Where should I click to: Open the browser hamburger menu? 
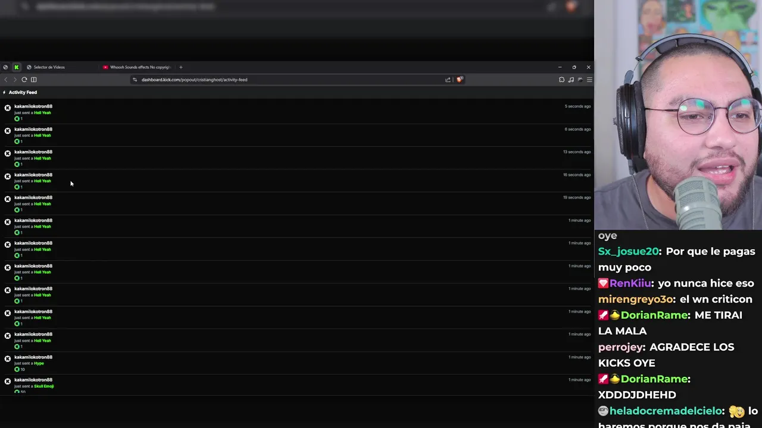click(x=589, y=80)
